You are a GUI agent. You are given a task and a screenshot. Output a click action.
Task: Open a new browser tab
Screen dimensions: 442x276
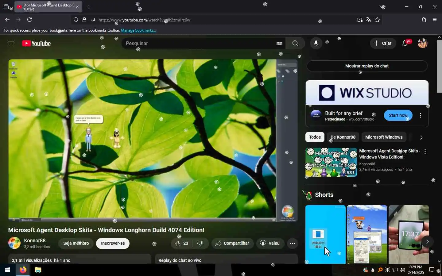[x=89, y=7]
